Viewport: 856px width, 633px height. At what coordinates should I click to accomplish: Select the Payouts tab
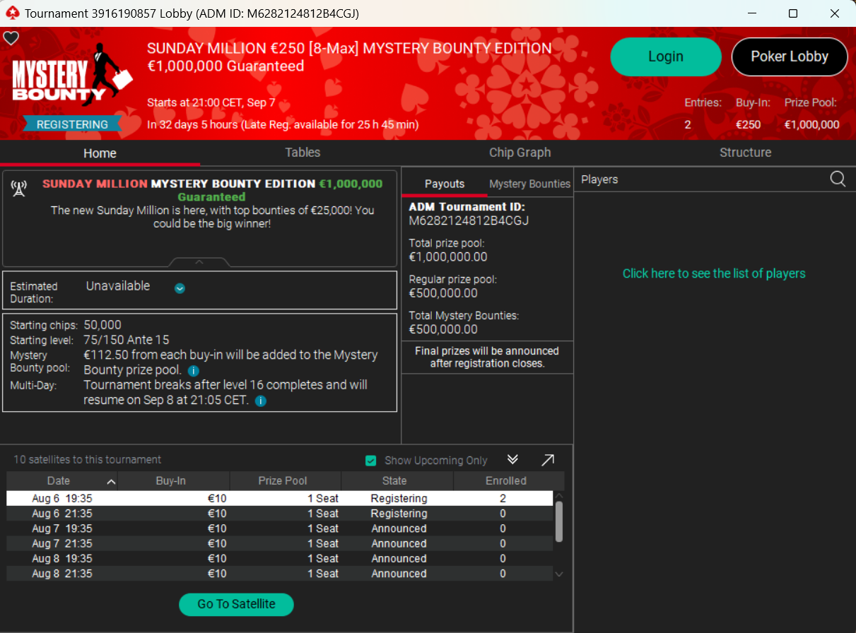[445, 184]
